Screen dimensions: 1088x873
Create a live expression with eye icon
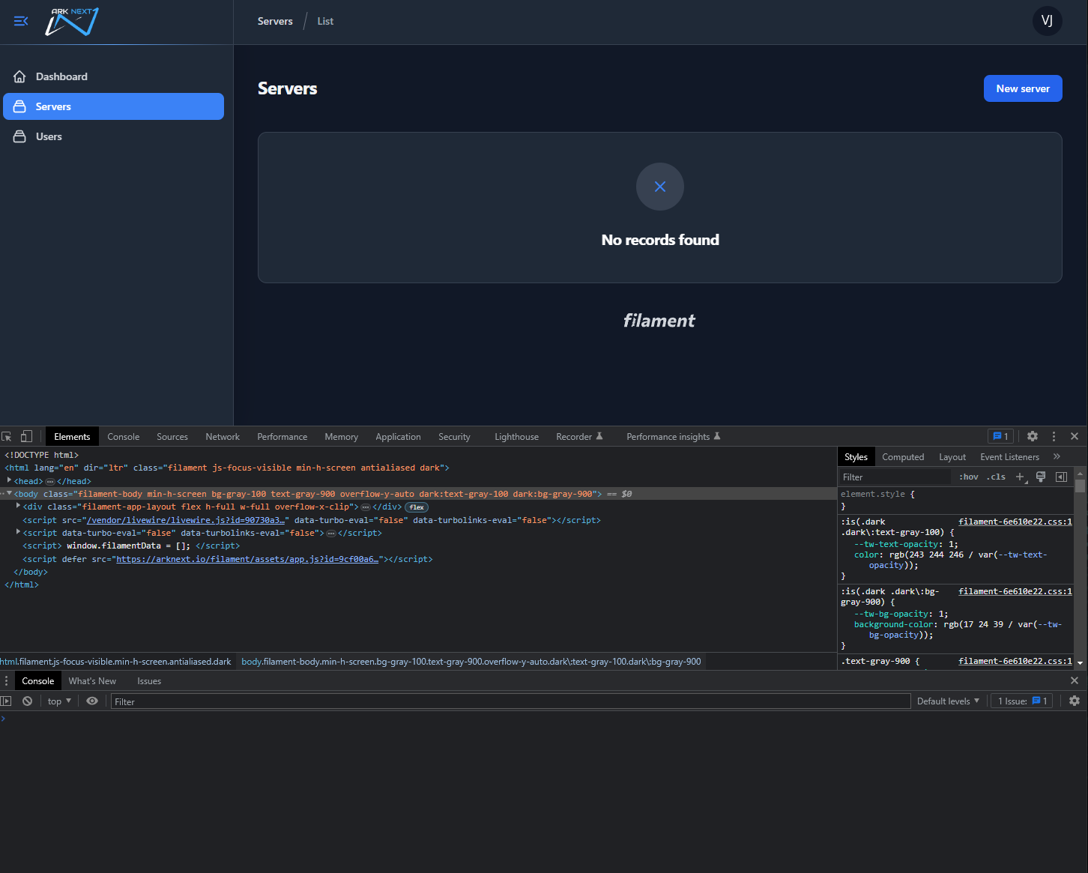point(92,701)
